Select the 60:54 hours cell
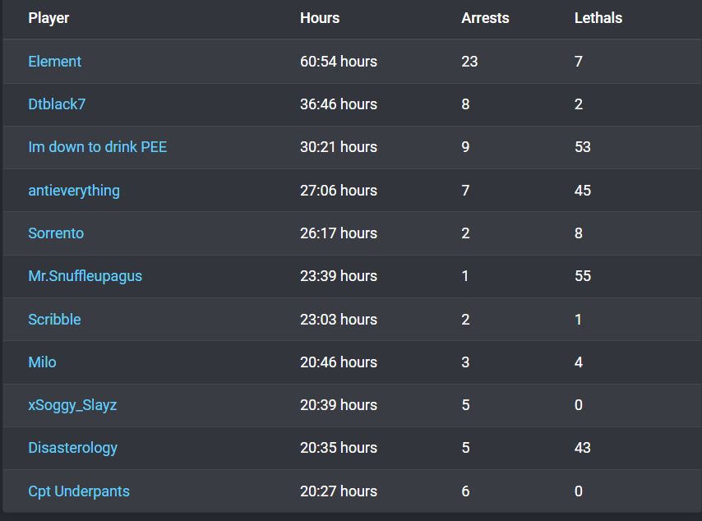 pos(339,62)
